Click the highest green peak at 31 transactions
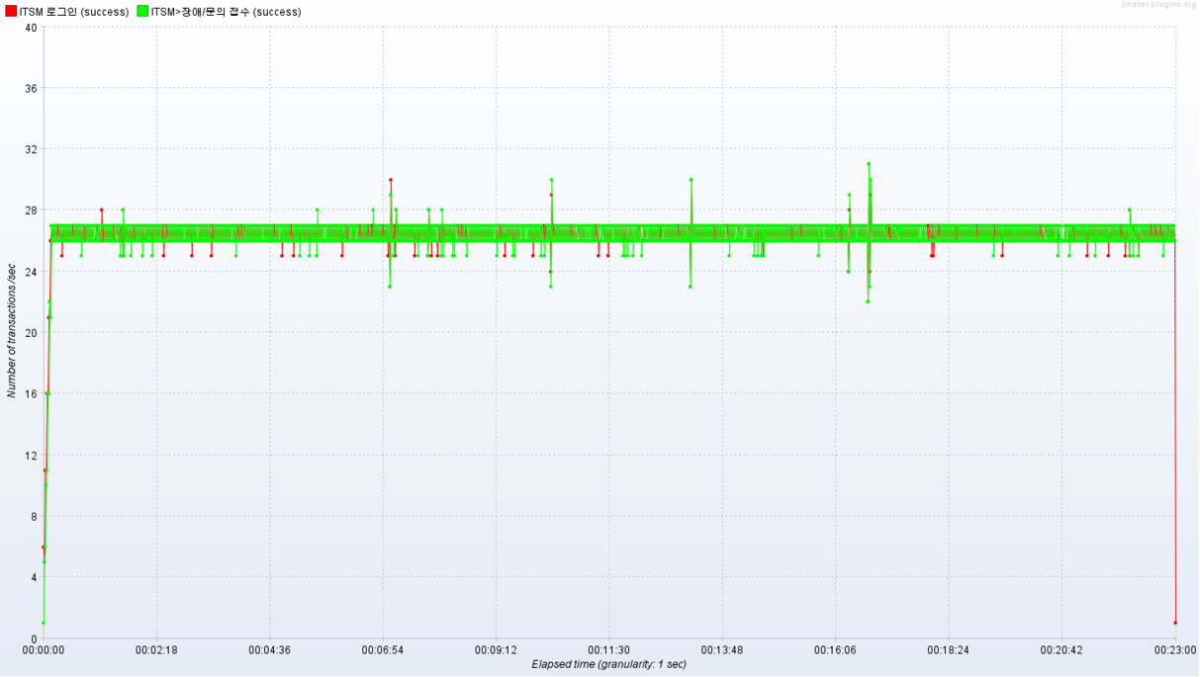1200x677 pixels. point(869,164)
